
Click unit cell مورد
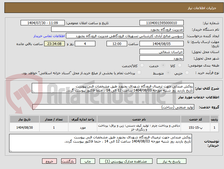pos(83,127)
